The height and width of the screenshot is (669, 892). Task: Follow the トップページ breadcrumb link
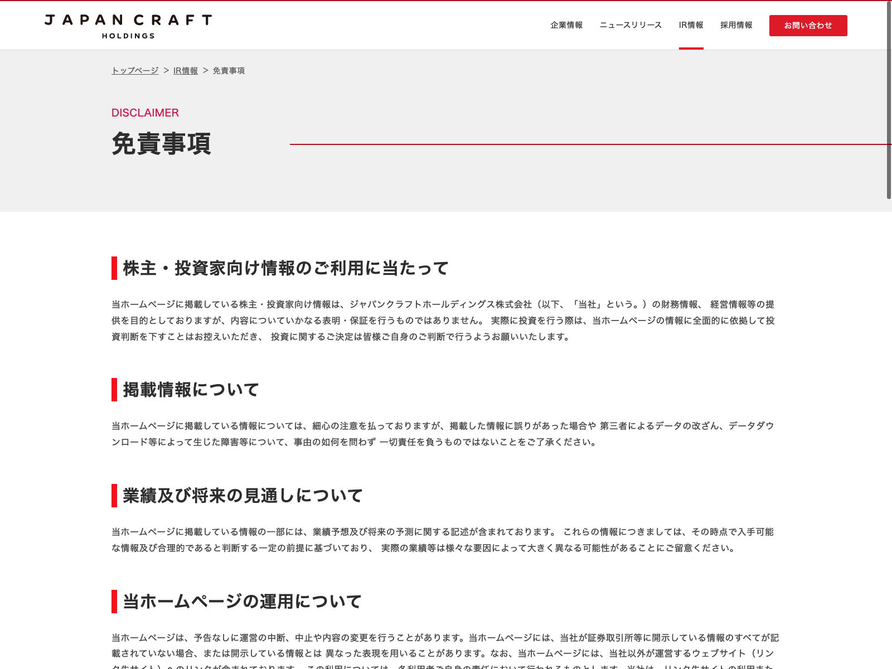coord(135,71)
